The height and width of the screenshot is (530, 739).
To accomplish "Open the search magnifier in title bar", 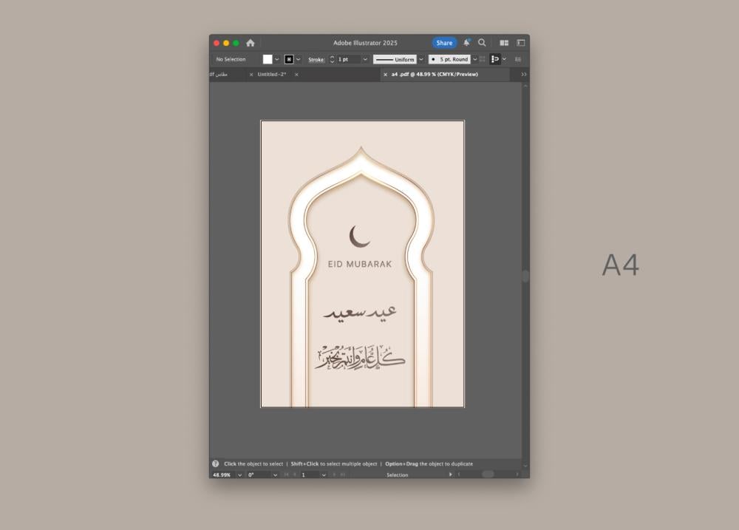I will (482, 42).
